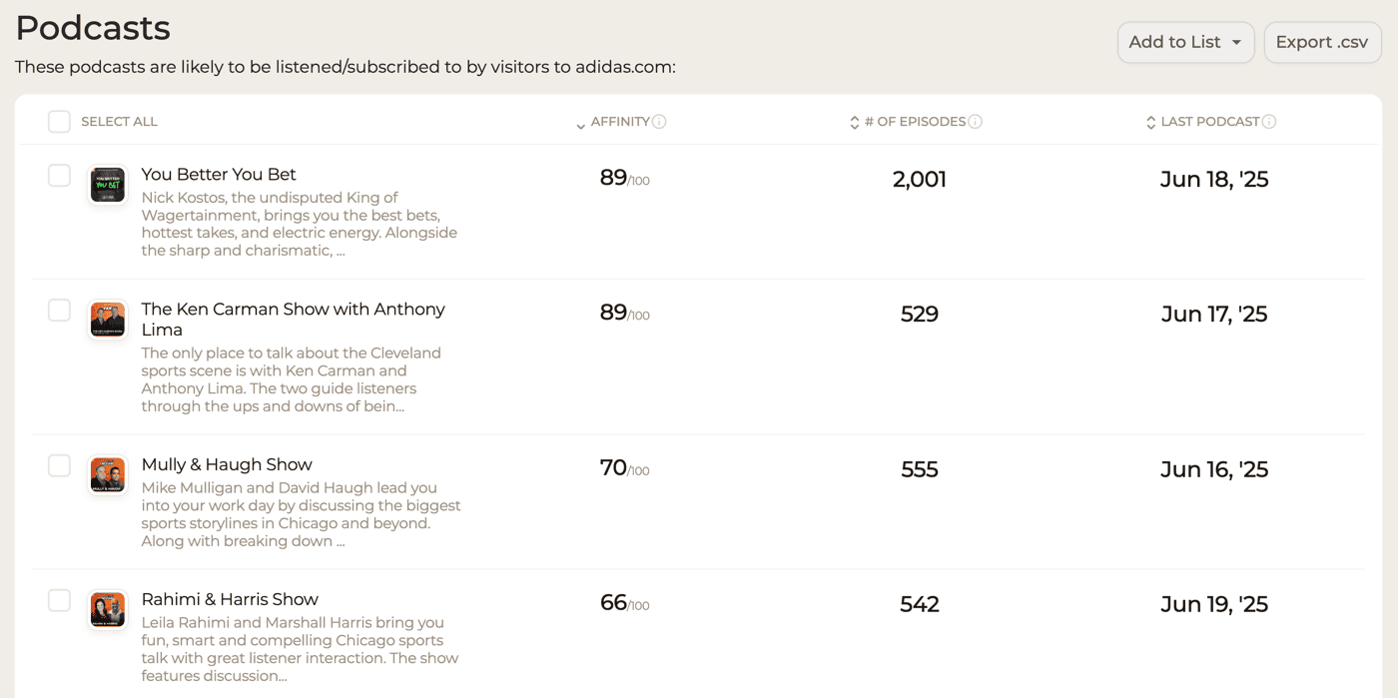Open the Mully & Haugh Show title link
Viewport: 1398px width, 698px height.
point(227,464)
